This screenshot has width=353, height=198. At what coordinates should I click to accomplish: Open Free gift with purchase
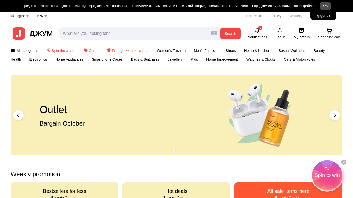(128, 51)
